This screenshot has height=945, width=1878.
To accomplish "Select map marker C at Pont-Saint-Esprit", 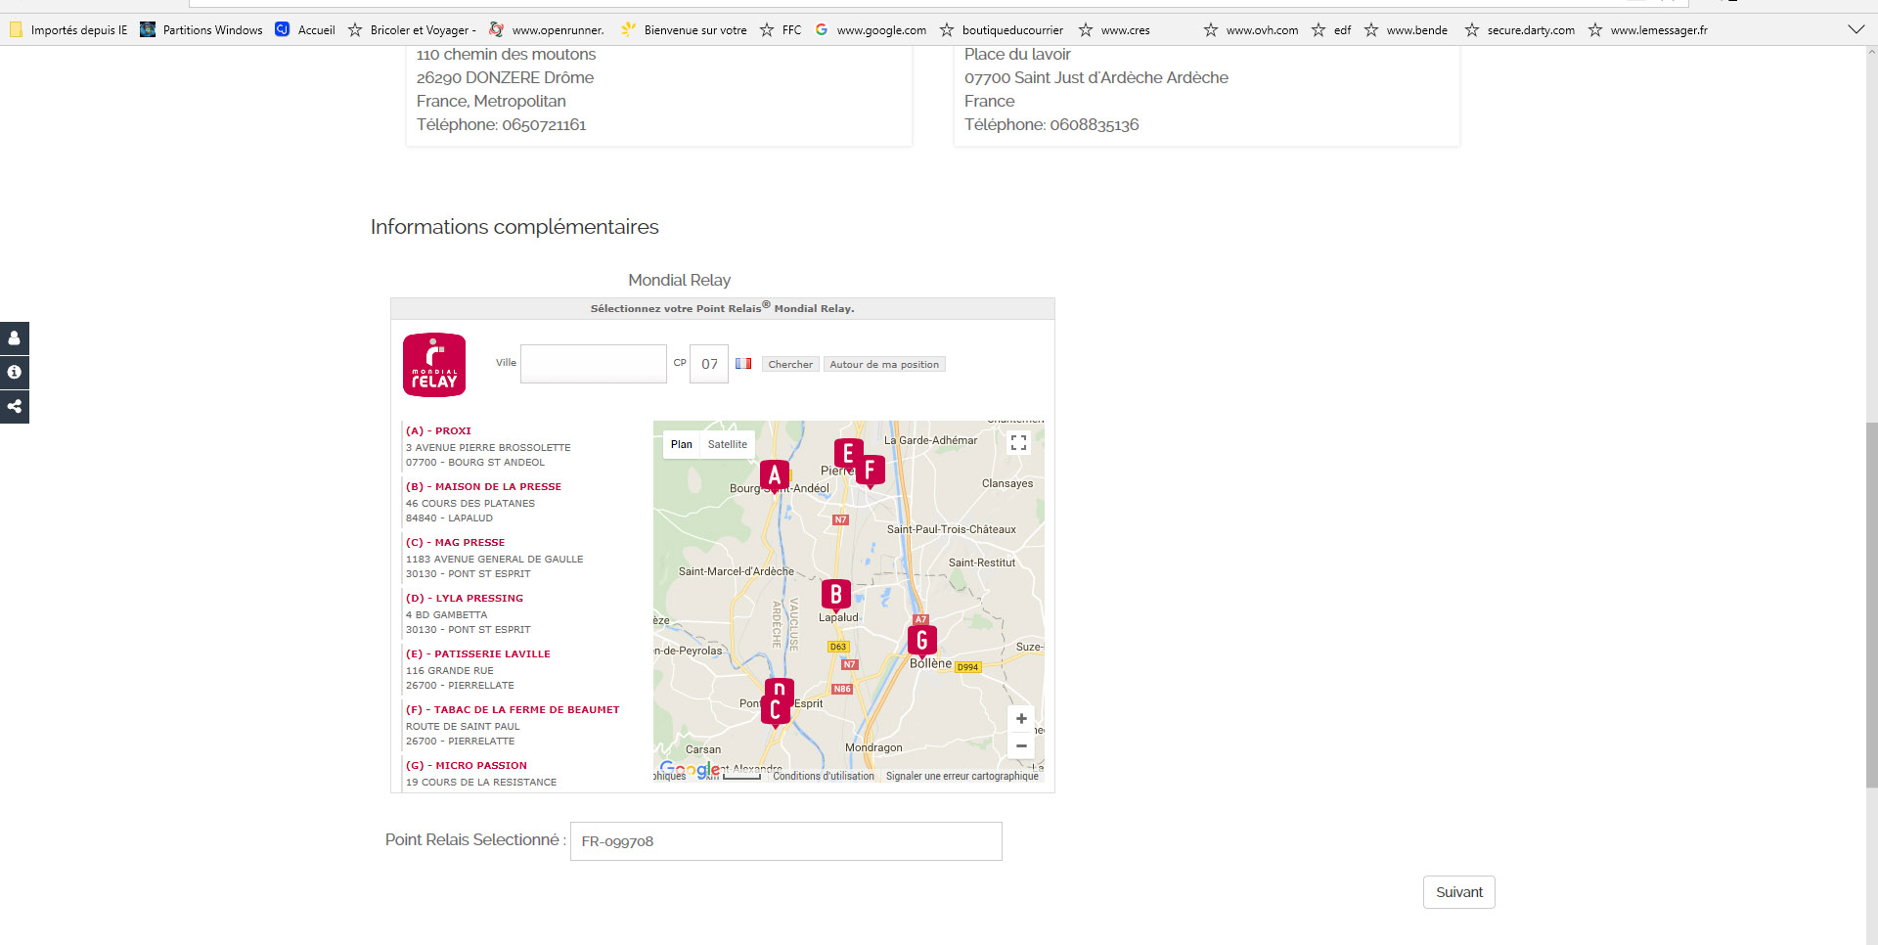I will coord(775,711).
